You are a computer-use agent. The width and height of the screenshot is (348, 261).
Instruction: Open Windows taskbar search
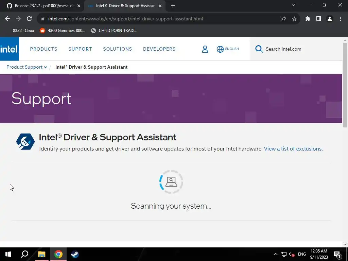[24, 254]
